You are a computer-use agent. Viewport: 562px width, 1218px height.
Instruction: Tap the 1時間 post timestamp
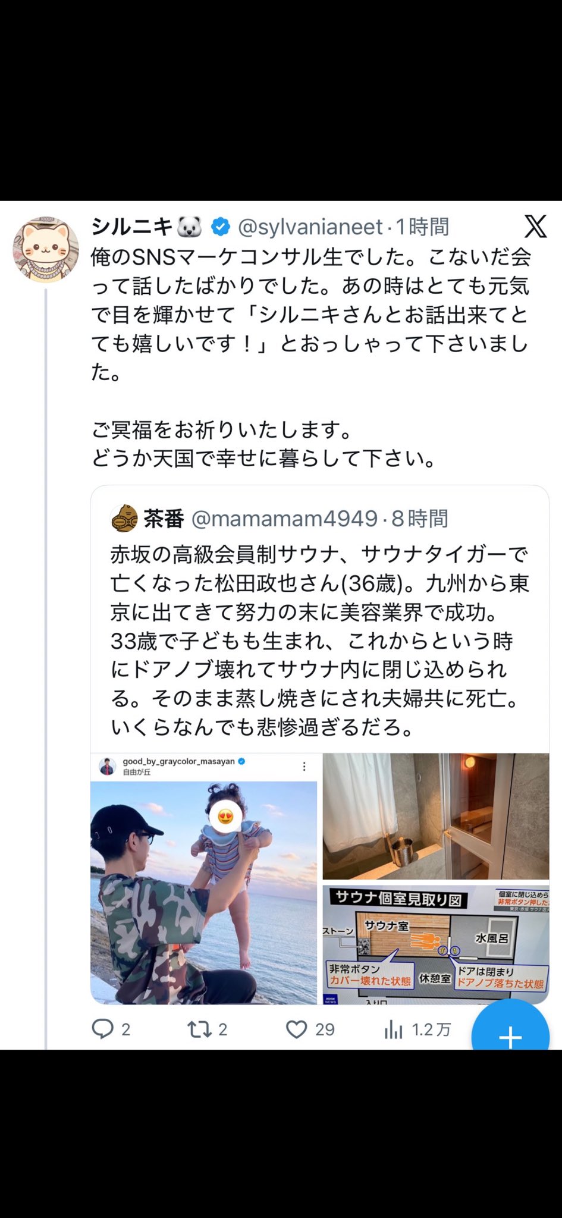[x=422, y=227]
